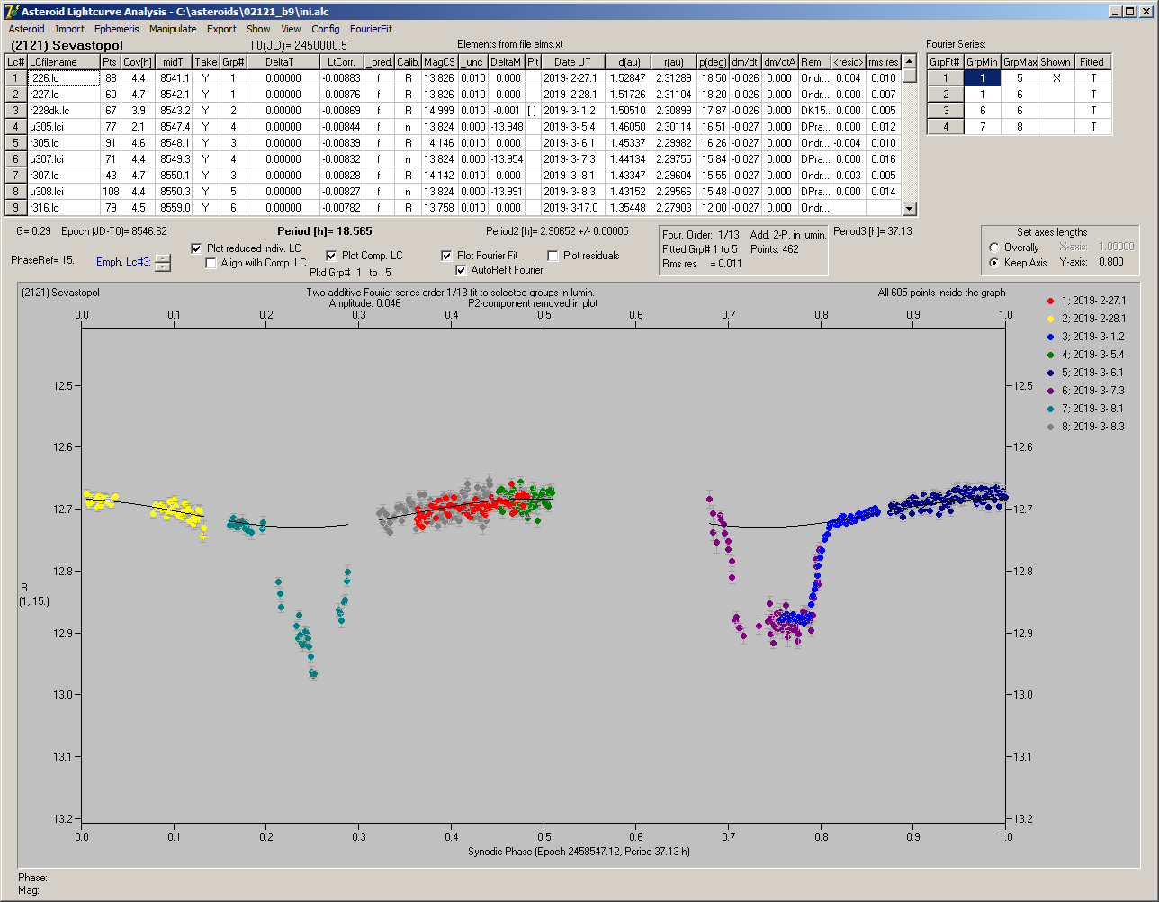1159x902 pixels.
Task: Open the FourierFit menu
Action: (x=371, y=29)
